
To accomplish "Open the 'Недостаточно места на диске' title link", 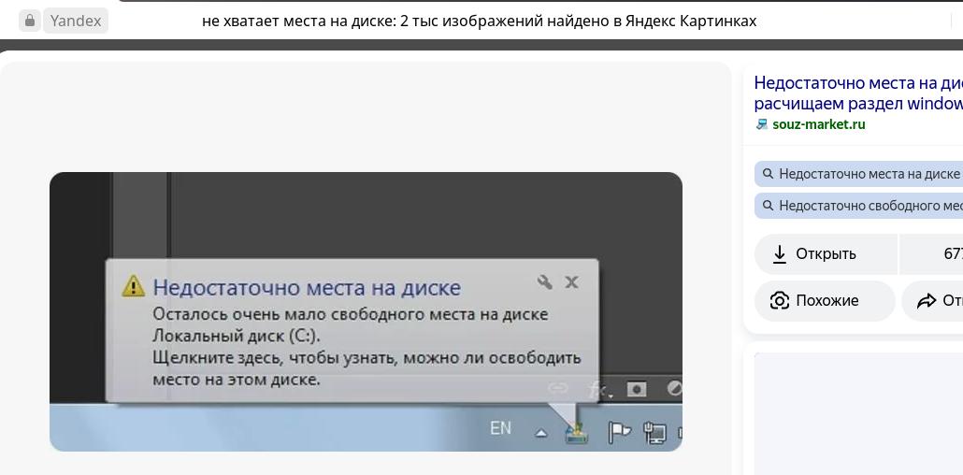I will pos(858,93).
